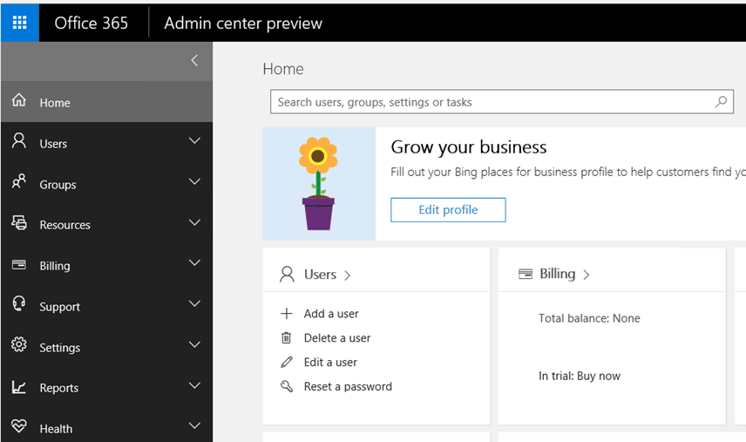Select Users label in the navigation menu
The image size is (746, 442).
(53, 144)
